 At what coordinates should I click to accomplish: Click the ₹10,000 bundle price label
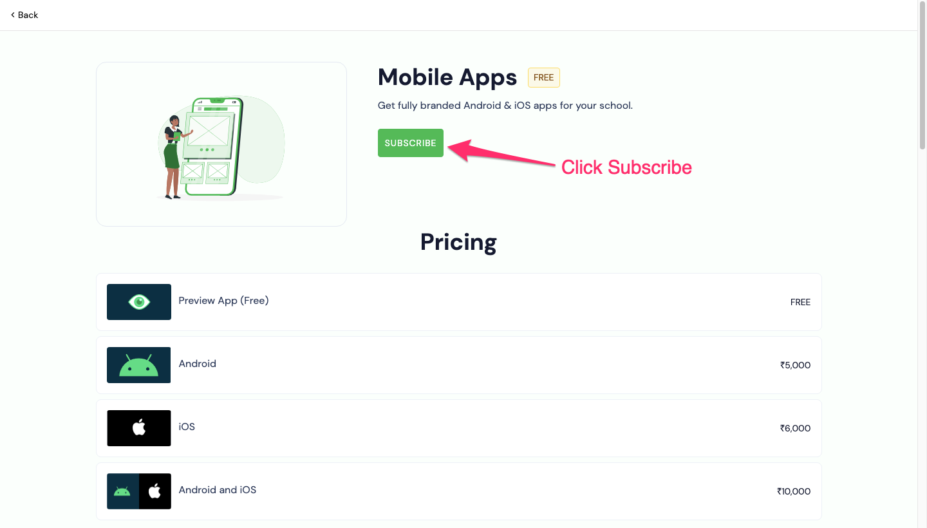pyautogui.click(x=793, y=491)
